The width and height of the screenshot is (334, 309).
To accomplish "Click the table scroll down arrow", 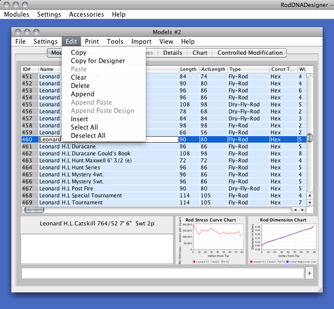I will click(x=310, y=203).
